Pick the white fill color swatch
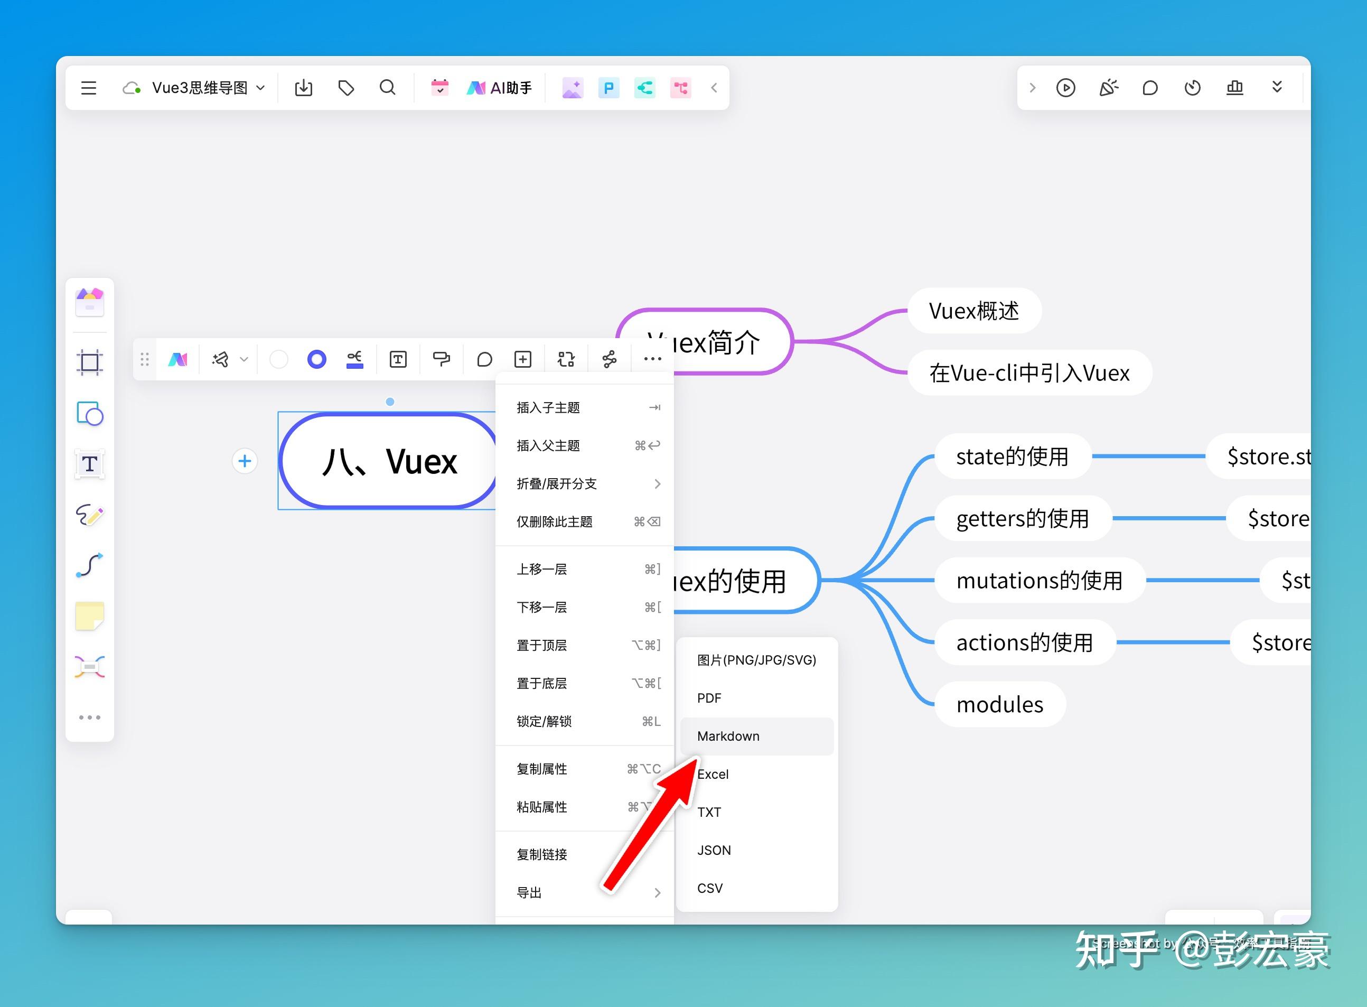Image resolution: width=1367 pixels, height=1007 pixels. click(278, 360)
